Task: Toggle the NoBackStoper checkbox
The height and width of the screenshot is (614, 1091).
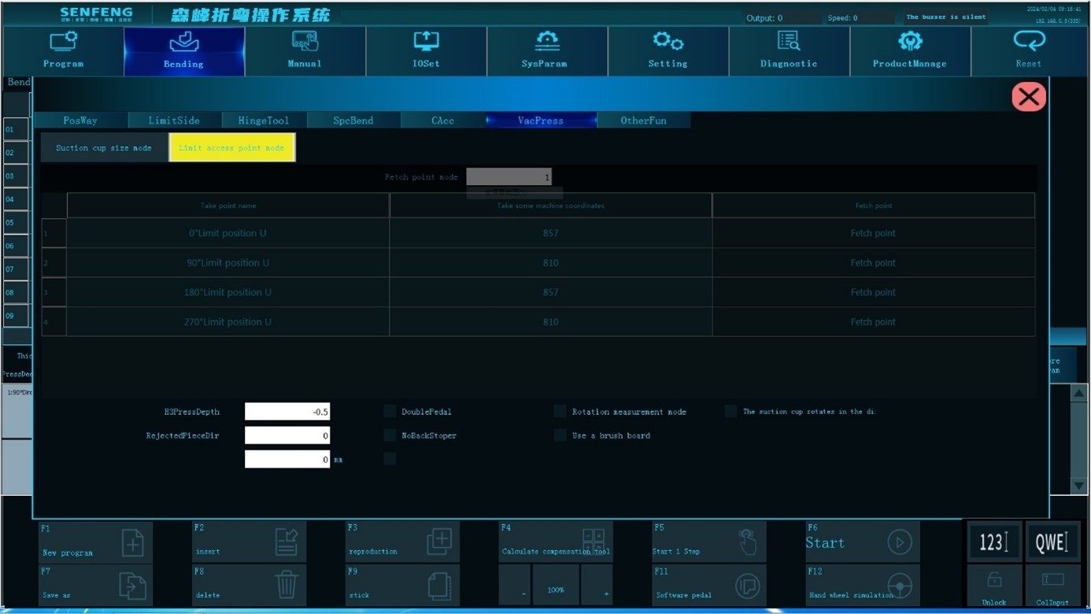Action: (x=390, y=435)
